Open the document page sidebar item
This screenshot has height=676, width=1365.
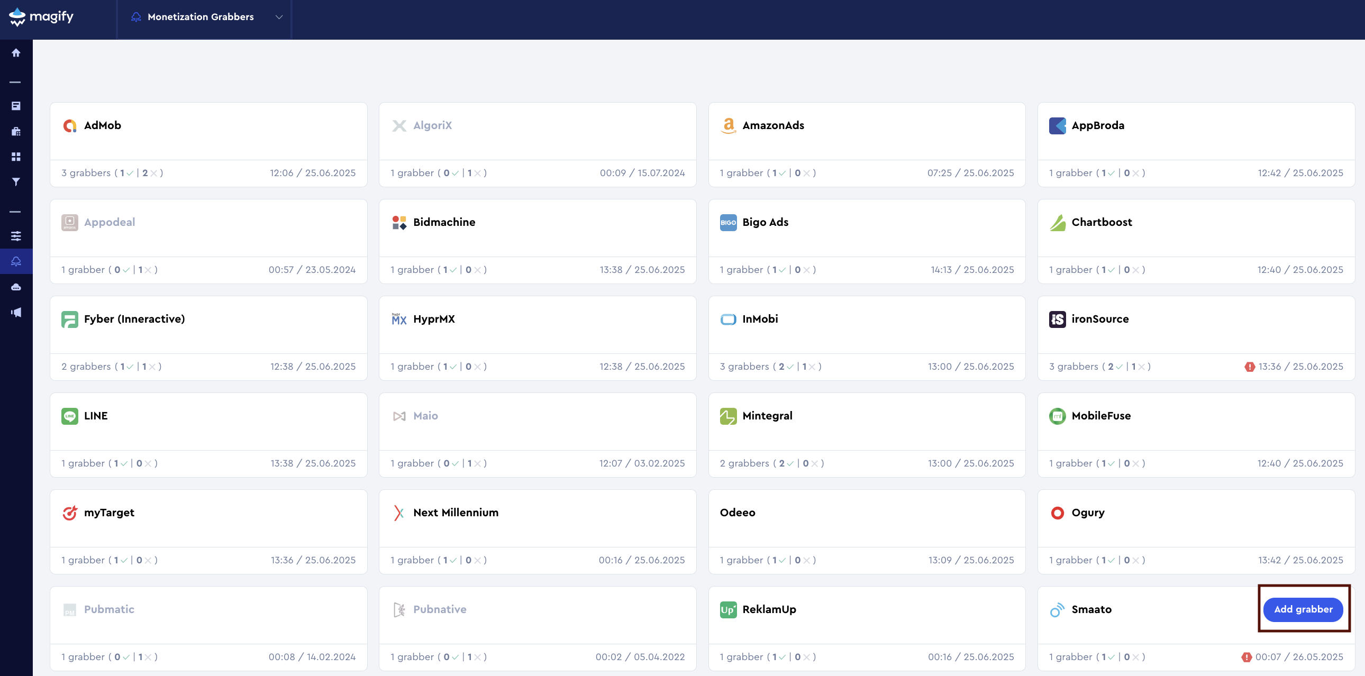click(x=16, y=105)
